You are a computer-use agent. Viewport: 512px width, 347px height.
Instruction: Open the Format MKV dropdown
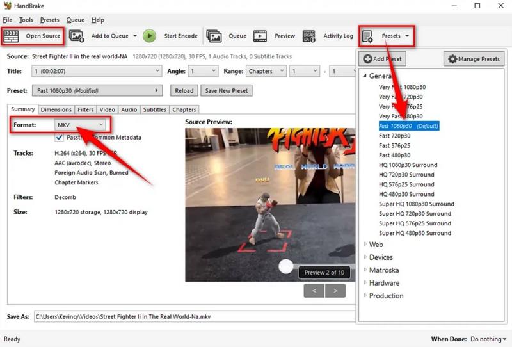point(79,125)
